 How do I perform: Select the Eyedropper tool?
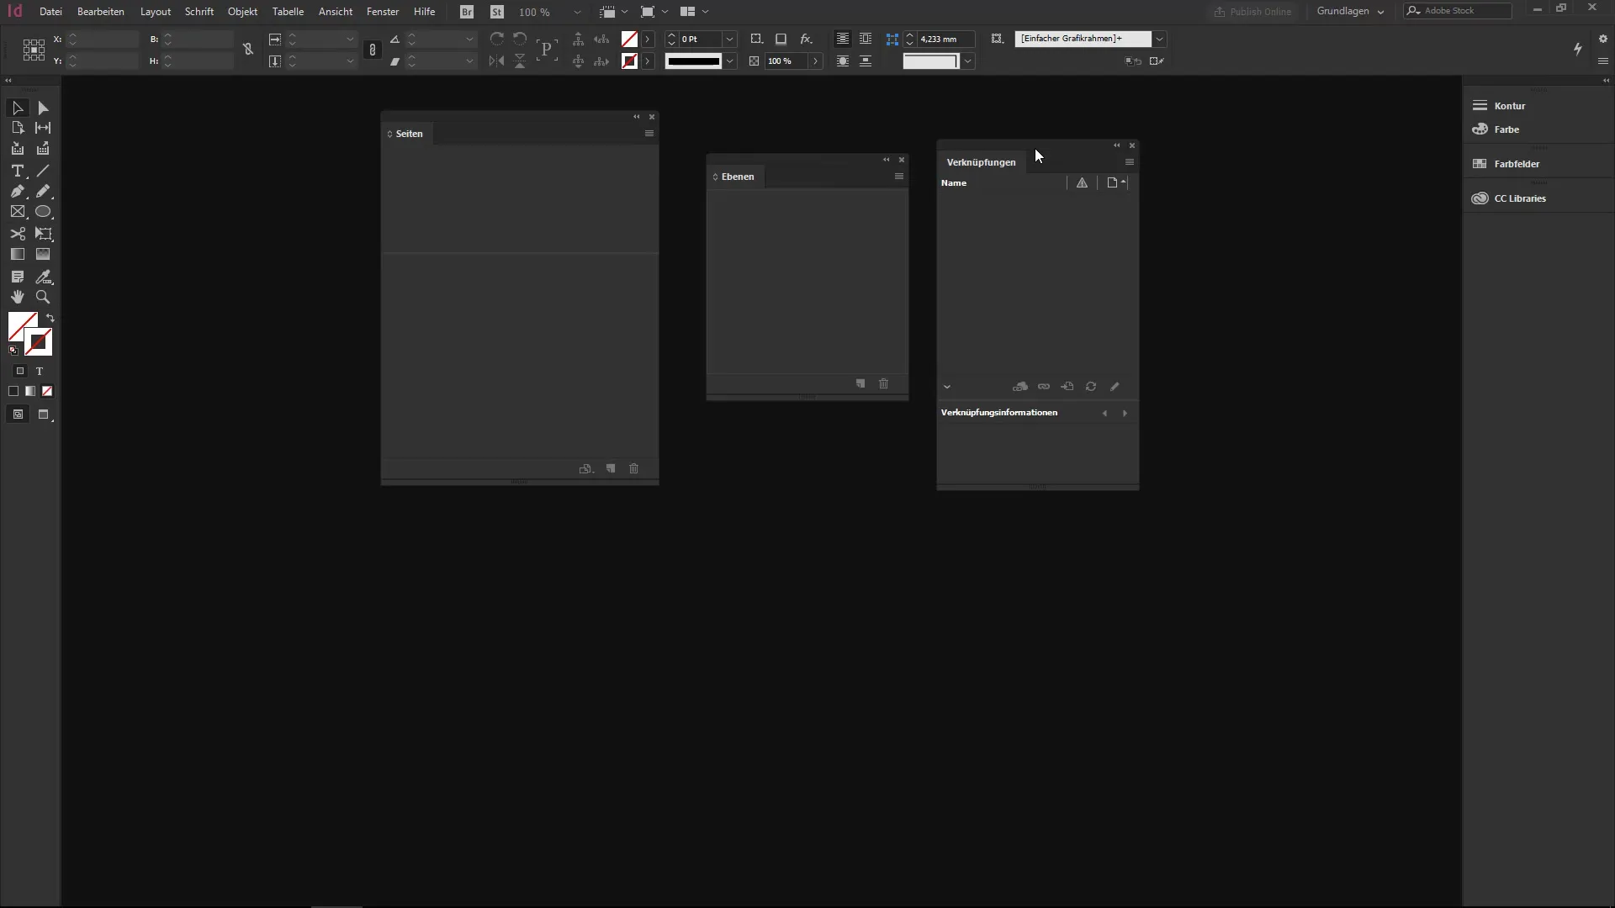click(43, 277)
